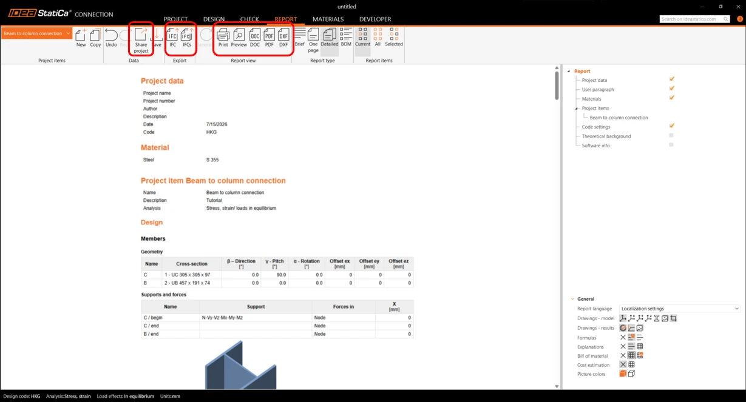Image resolution: width=746 pixels, height=402 pixels.
Task: Open Share project
Action: point(141,40)
